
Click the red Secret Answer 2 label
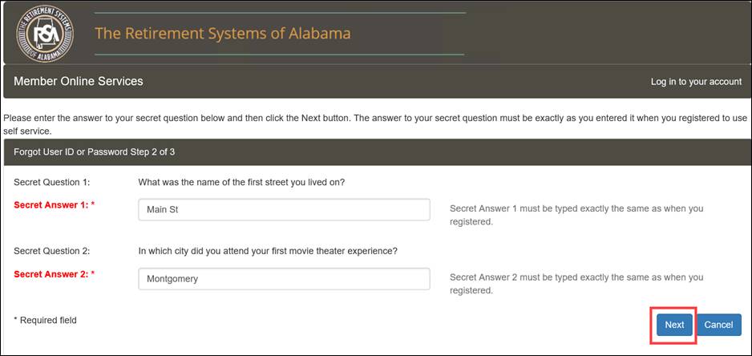pos(55,274)
